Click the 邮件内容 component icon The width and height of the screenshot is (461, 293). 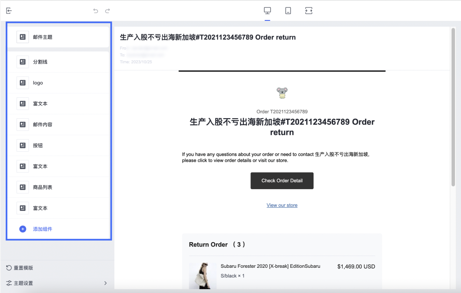click(23, 125)
